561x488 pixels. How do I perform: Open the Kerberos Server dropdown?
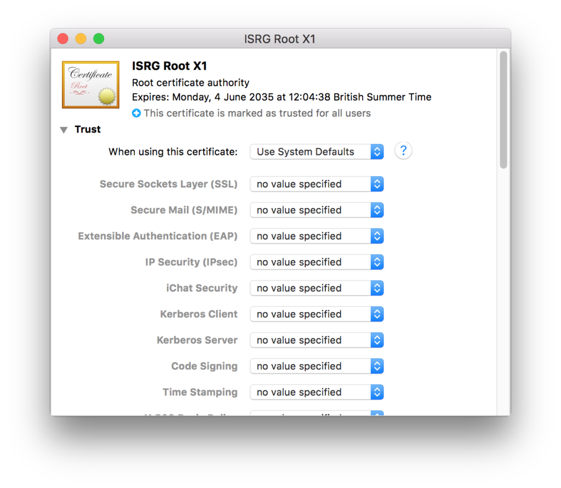[x=317, y=340]
